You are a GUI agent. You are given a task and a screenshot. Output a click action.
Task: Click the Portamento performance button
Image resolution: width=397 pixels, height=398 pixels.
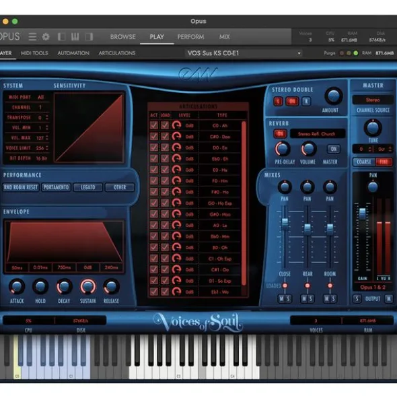click(x=56, y=187)
